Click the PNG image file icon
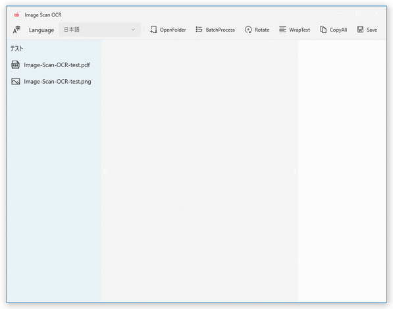This screenshot has height=309, width=393. coord(16,82)
